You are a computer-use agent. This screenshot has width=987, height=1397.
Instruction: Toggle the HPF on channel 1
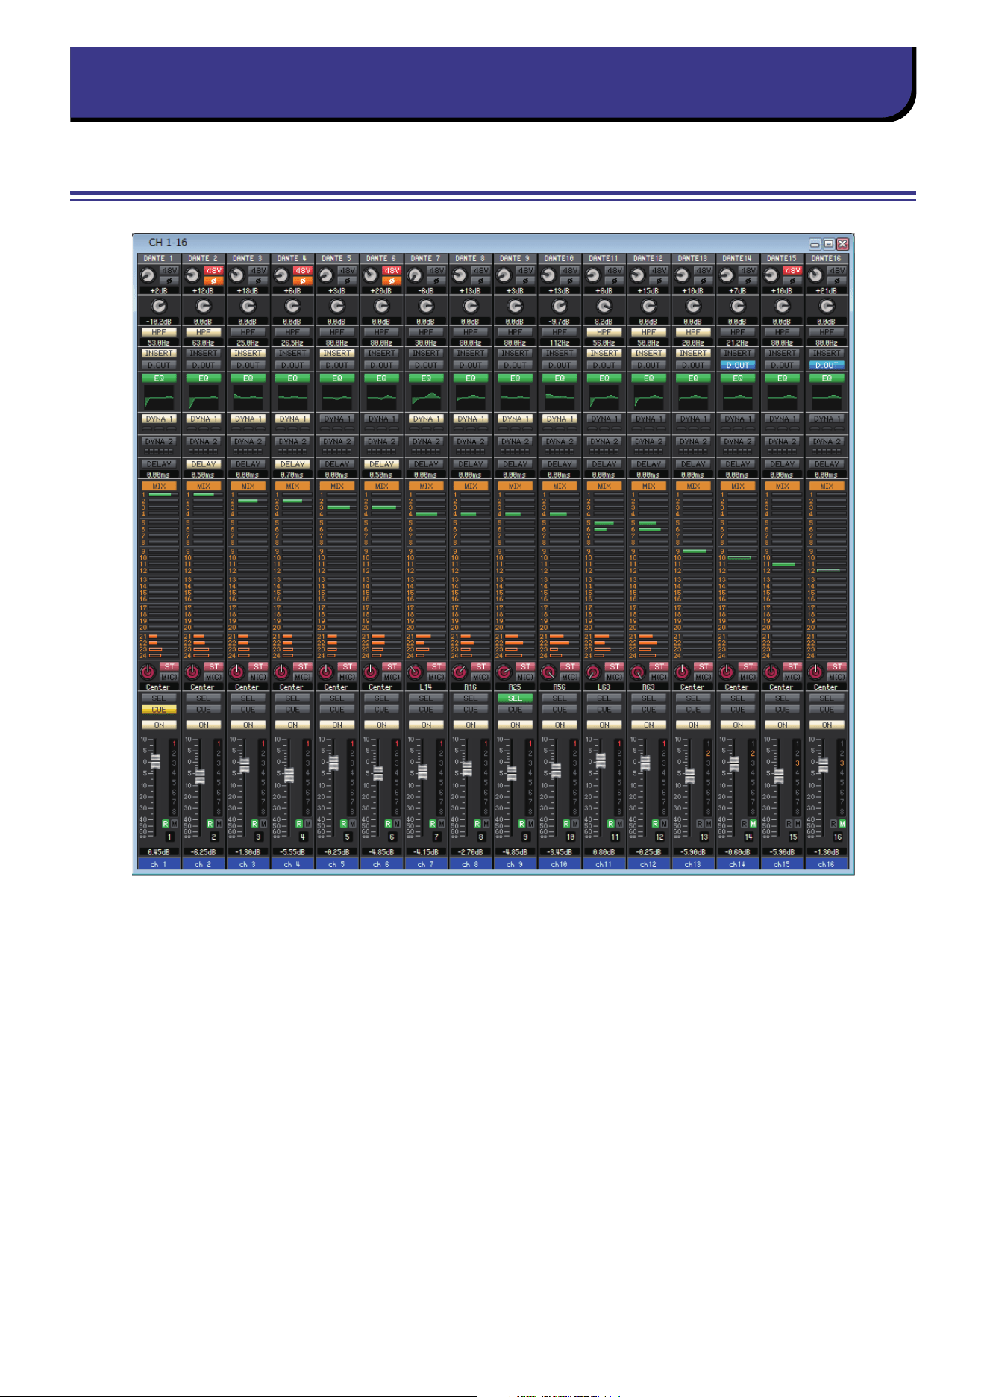click(159, 332)
